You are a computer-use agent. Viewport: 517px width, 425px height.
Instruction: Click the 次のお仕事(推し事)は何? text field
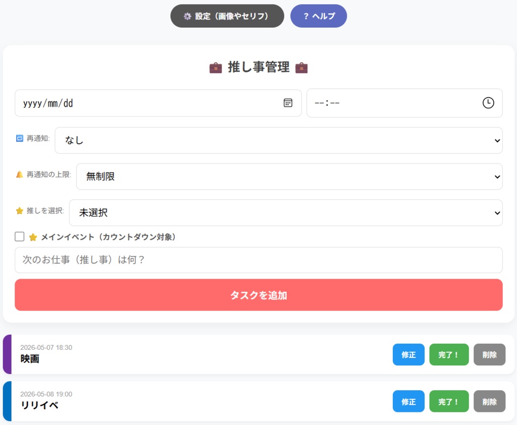tap(258, 260)
